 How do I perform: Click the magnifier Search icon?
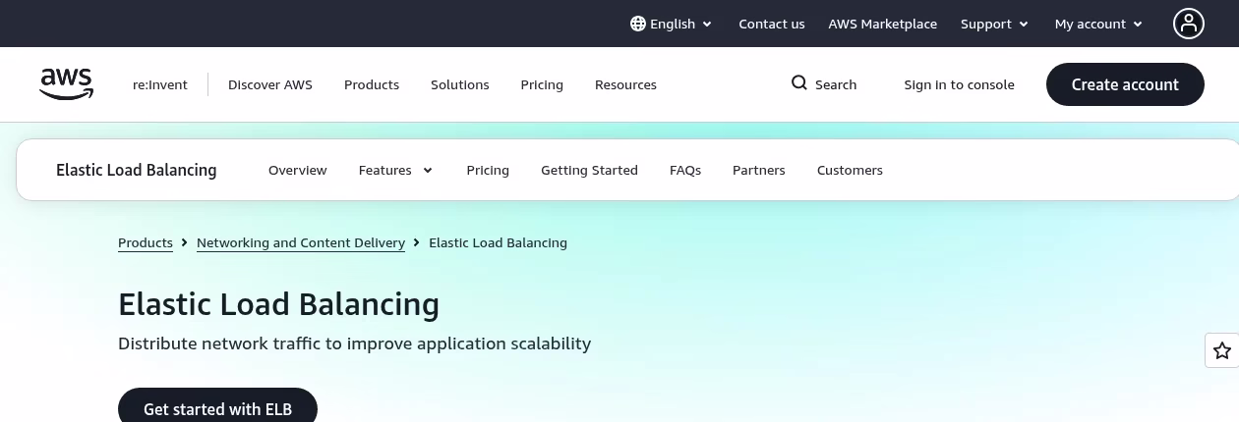coord(799,83)
